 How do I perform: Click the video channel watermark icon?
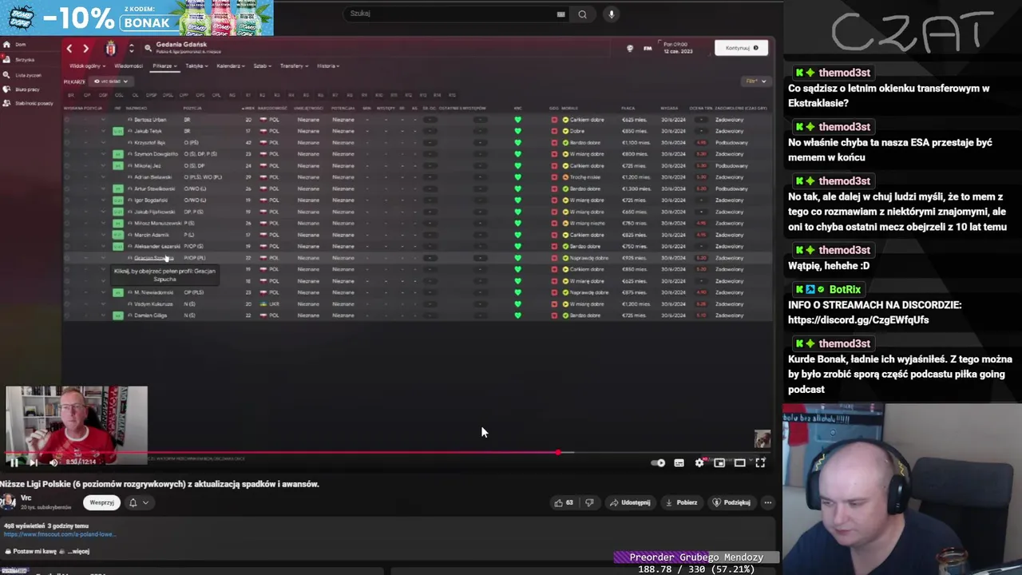(763, 438)
